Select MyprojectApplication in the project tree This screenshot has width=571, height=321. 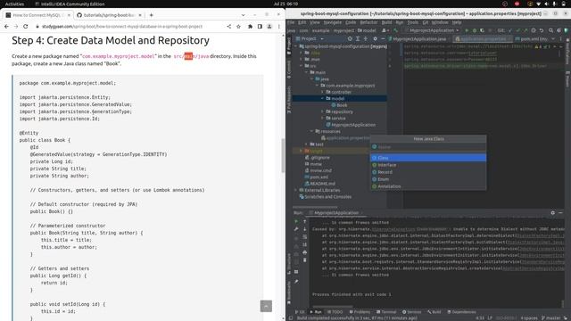[351, 125]
